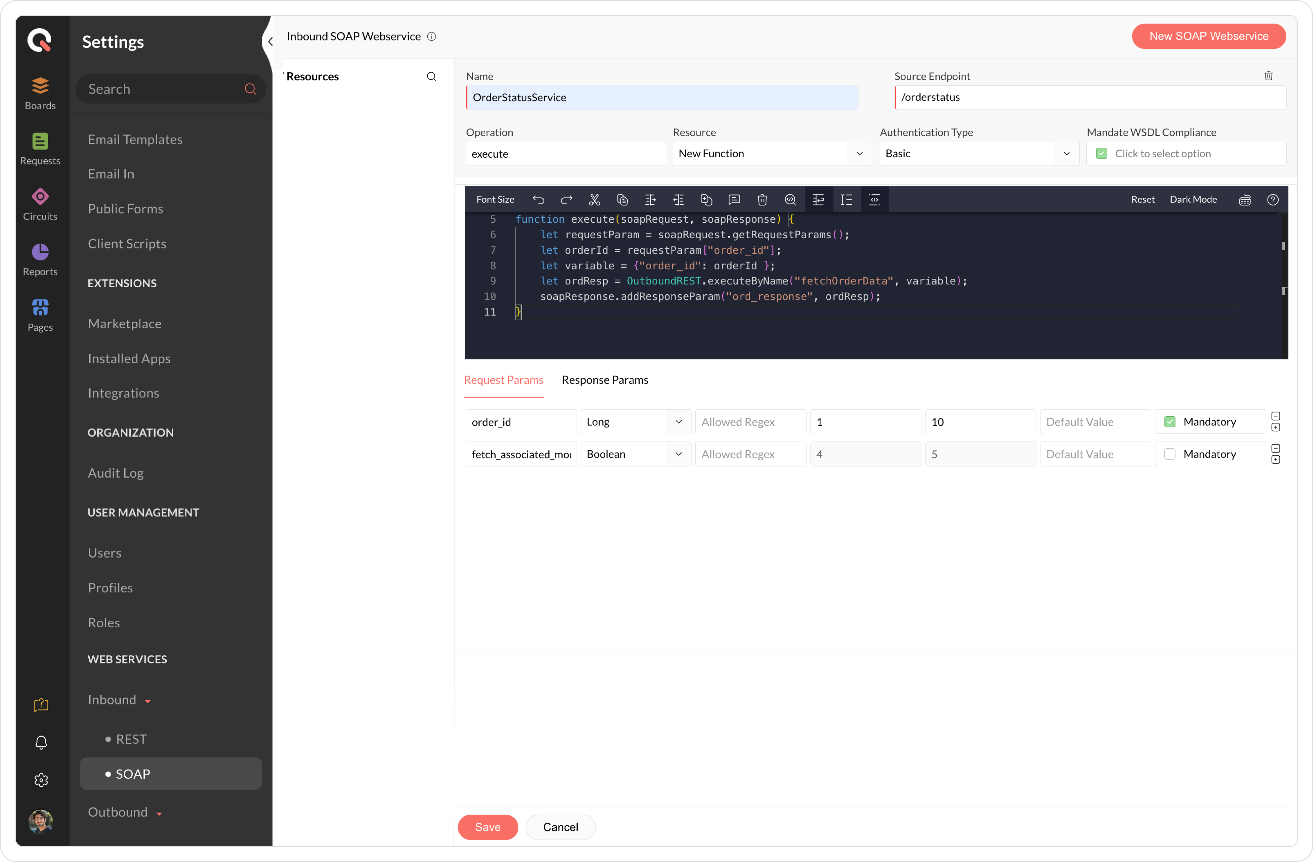Click the editor help question mark icon
Image resolution: width=1313 pixels, height=862 pixels.
click(x=1273, y=200)
